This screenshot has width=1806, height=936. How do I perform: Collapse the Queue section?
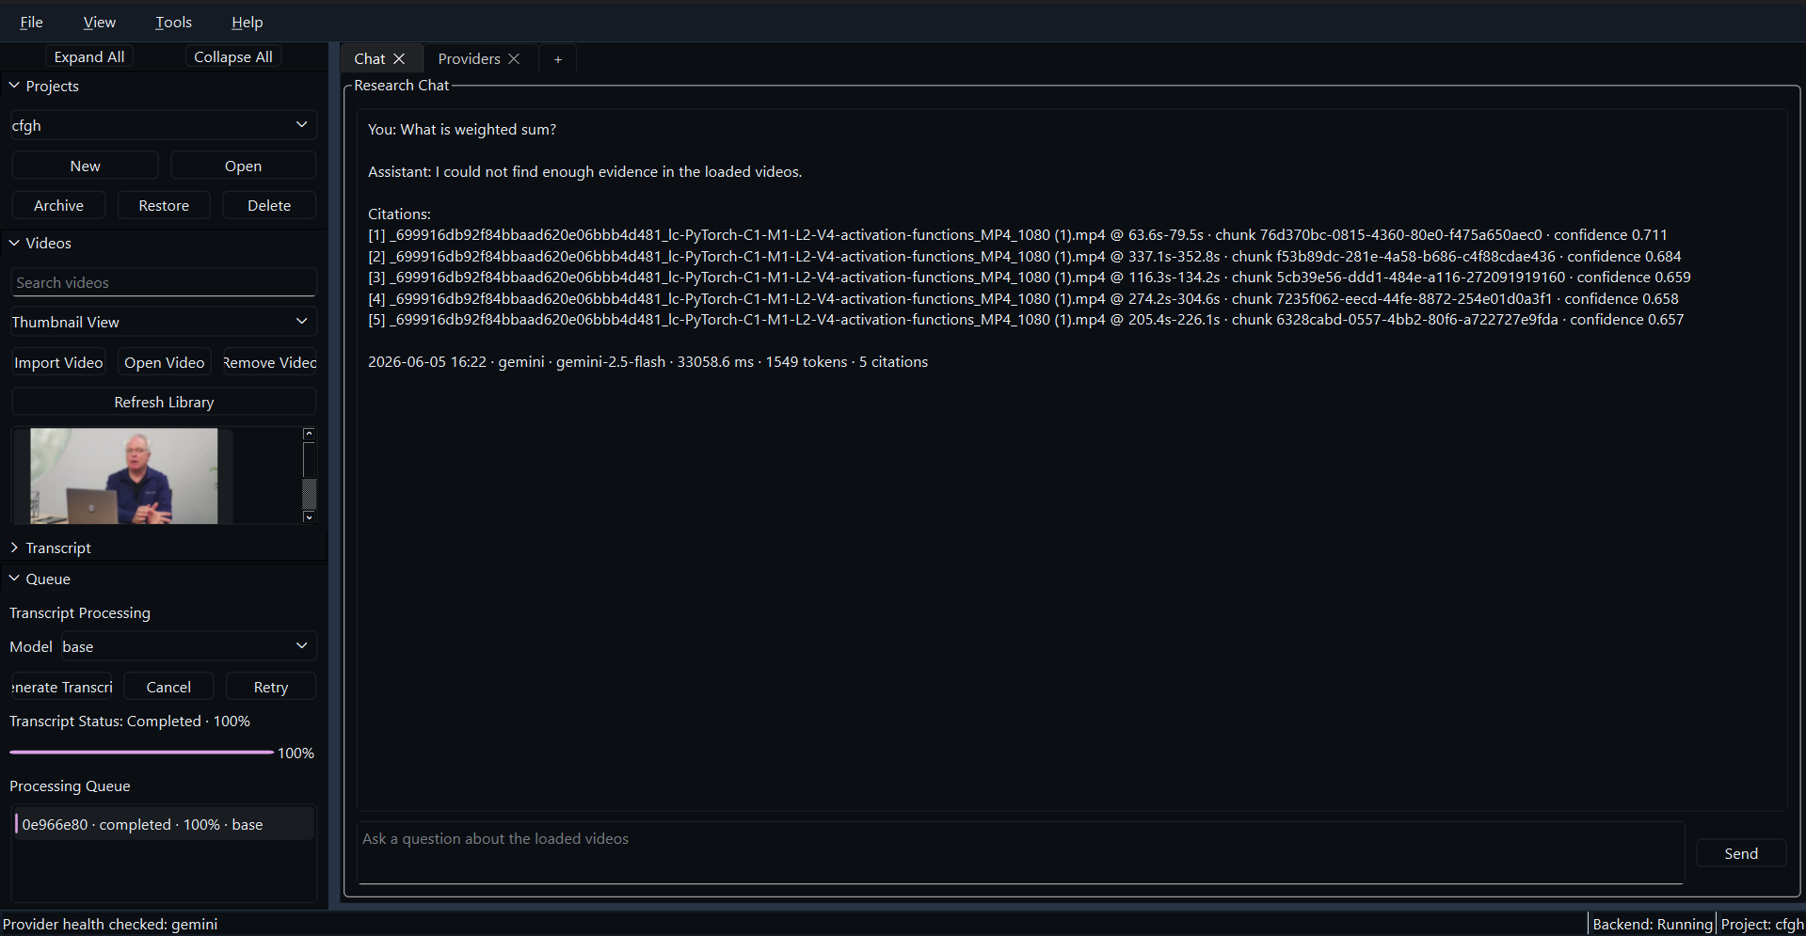click(x=14, y=579)
